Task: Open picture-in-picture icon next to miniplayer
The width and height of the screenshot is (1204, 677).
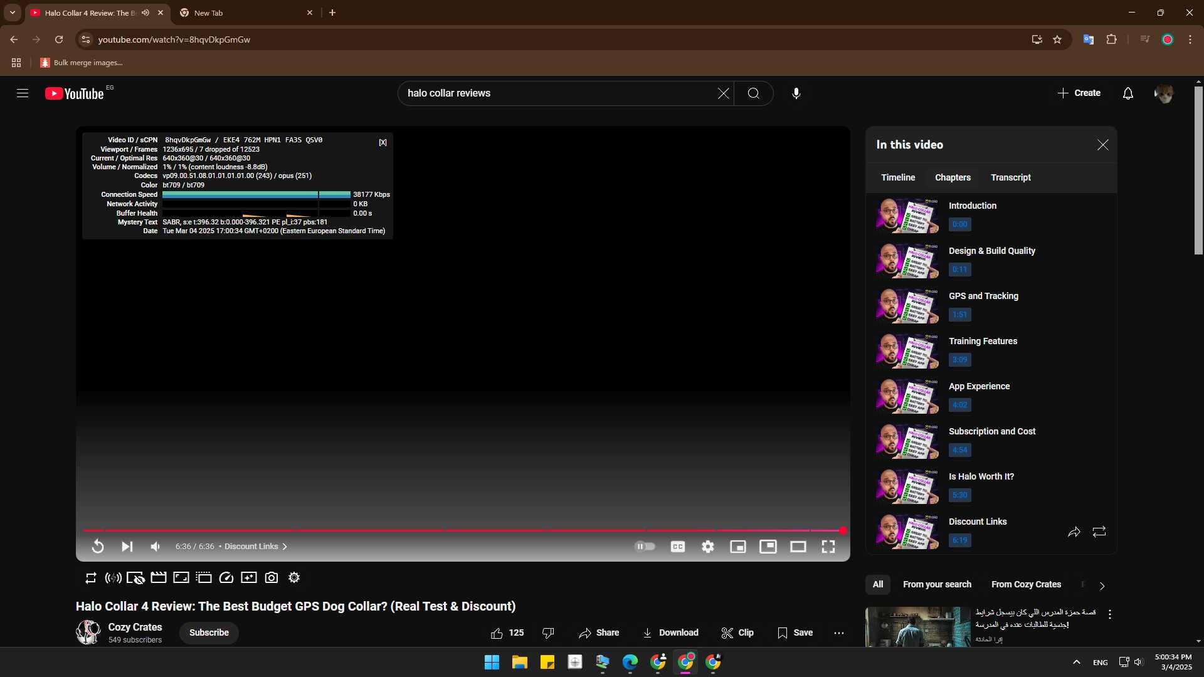Action: [x=768, y=547]
